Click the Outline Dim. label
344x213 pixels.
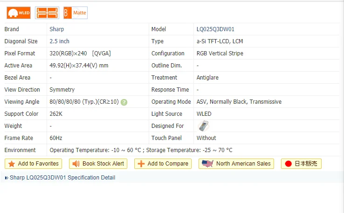click(x=166, y=66)
